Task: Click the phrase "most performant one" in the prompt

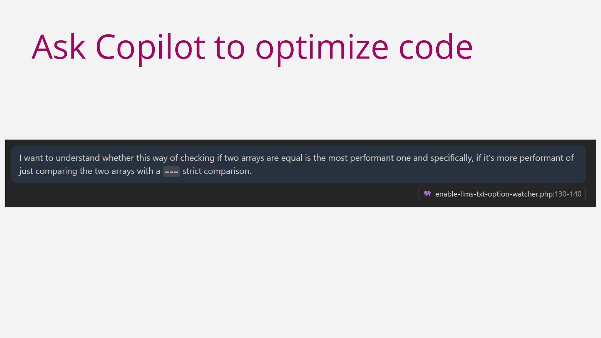Action: (369, 158)
